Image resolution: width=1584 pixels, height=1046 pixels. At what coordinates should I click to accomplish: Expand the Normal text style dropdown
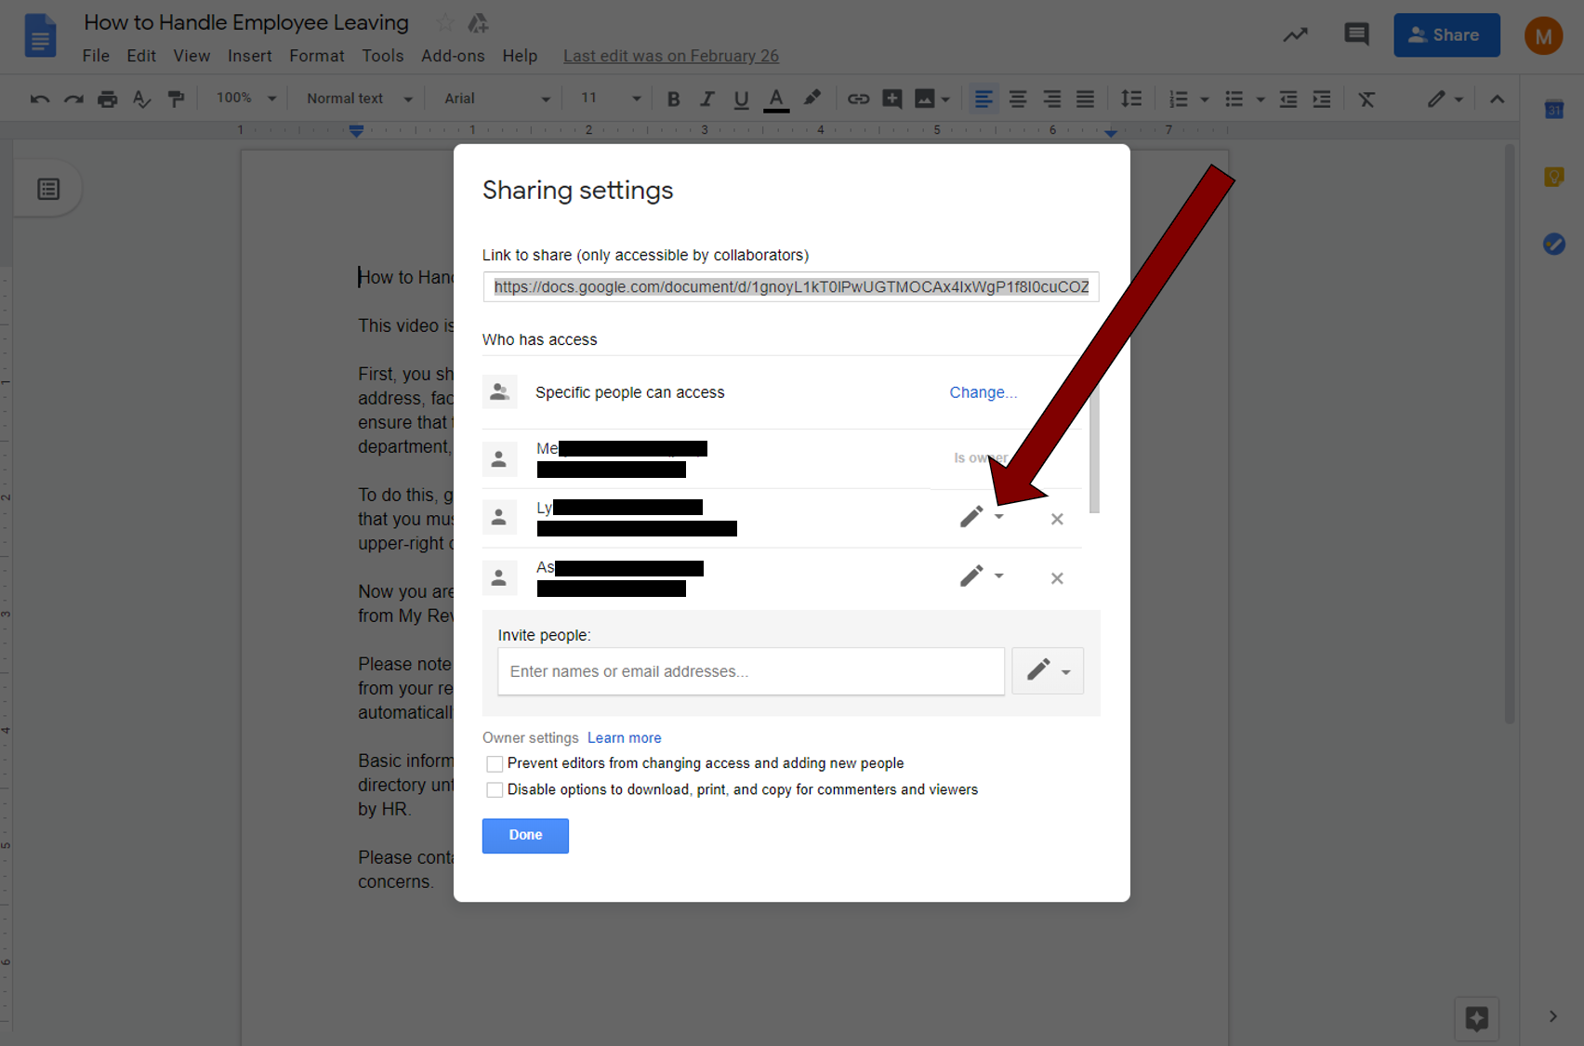pyautogui.click(x=359, y=99)
